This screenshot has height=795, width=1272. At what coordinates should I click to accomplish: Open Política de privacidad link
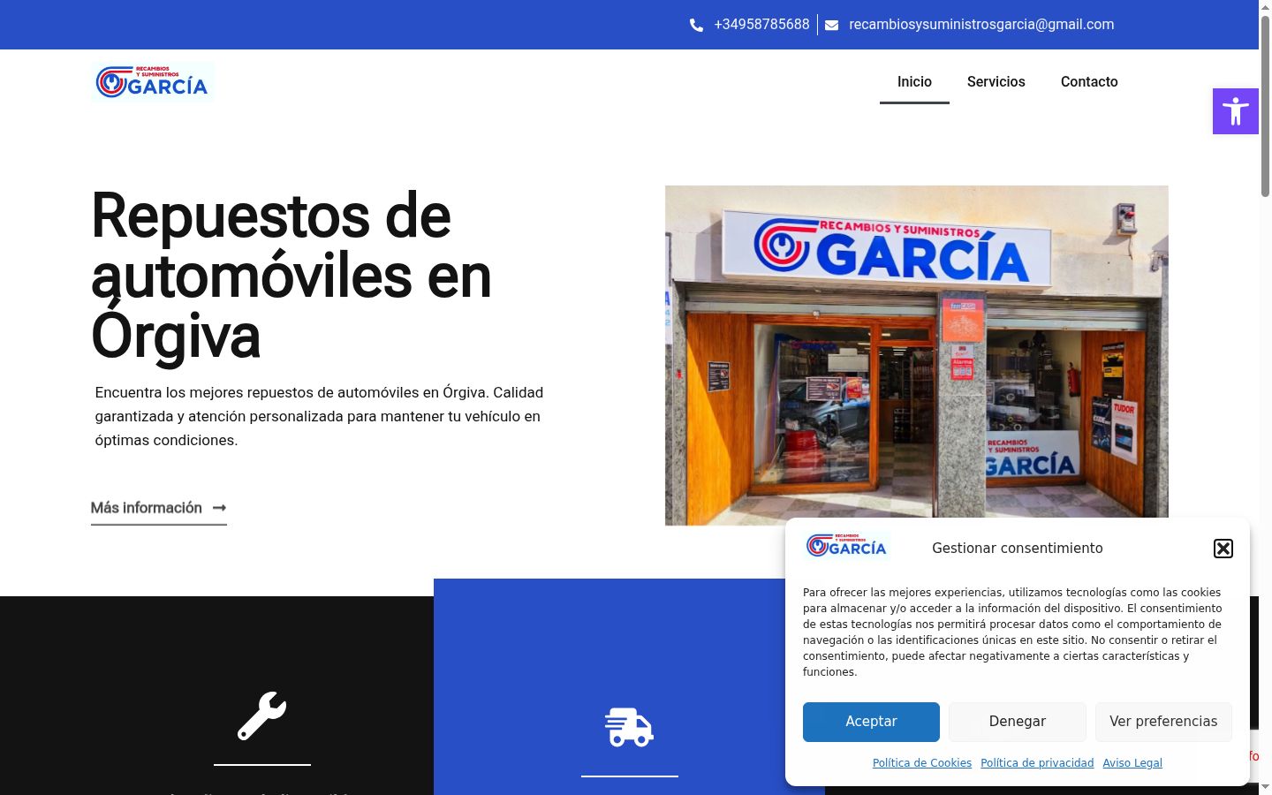(x=1037, y=763)
